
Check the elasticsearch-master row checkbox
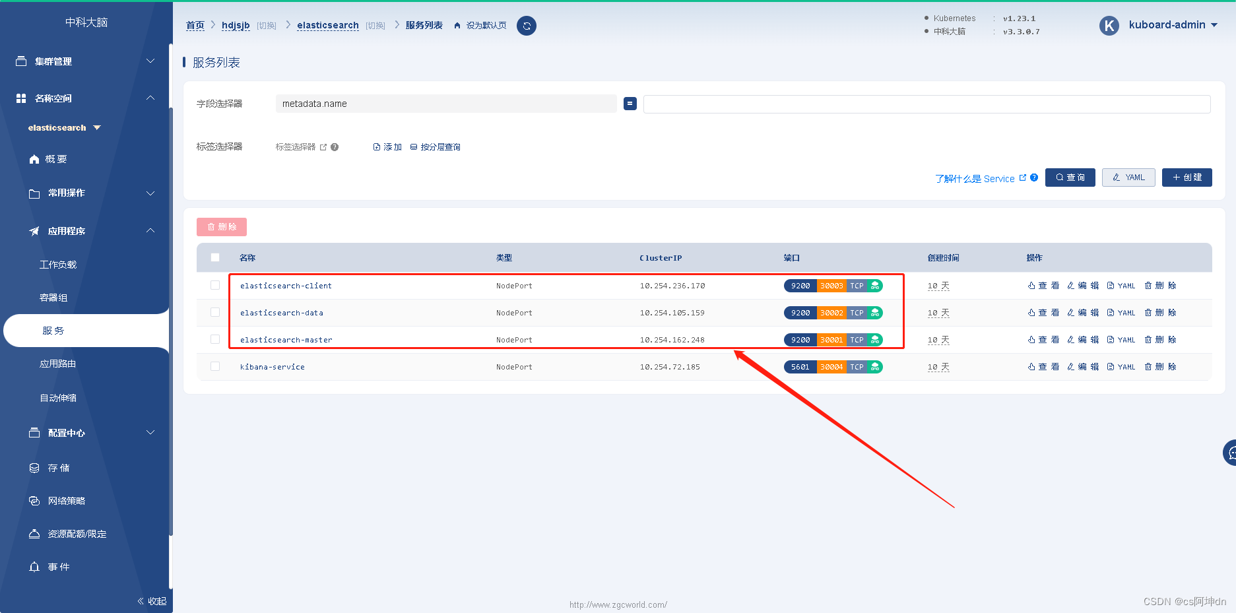tap(215, 339)
